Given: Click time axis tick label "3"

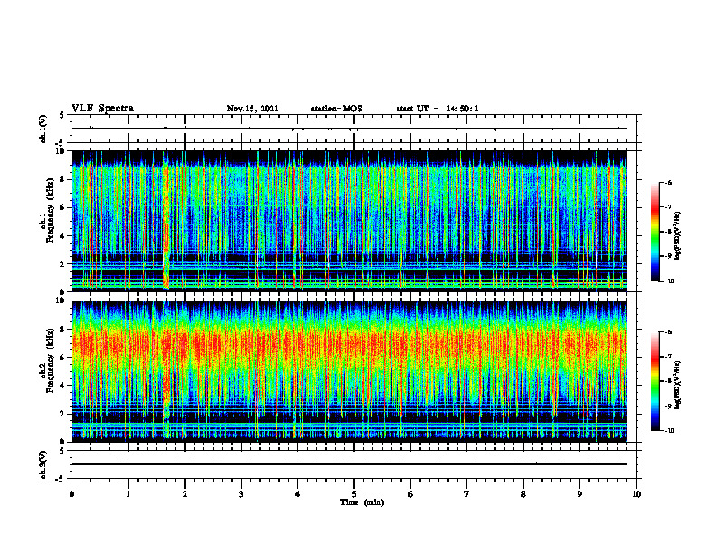Looking at the screenshot, I should pos(241,494).
